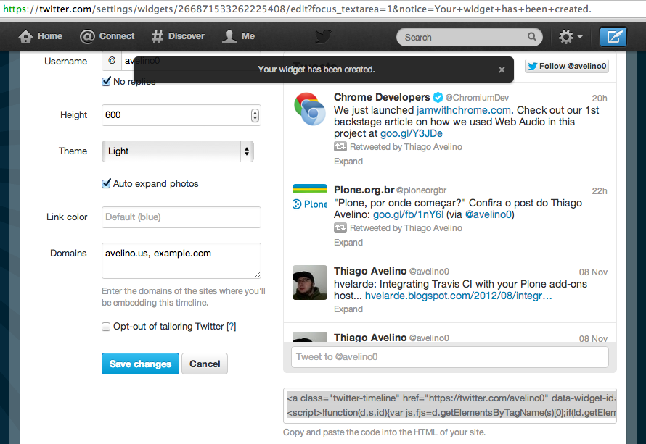Screen dimensions: 646x444
Task: Expand the Plone.org.br tweet
Action: click(x=348, y=242)
